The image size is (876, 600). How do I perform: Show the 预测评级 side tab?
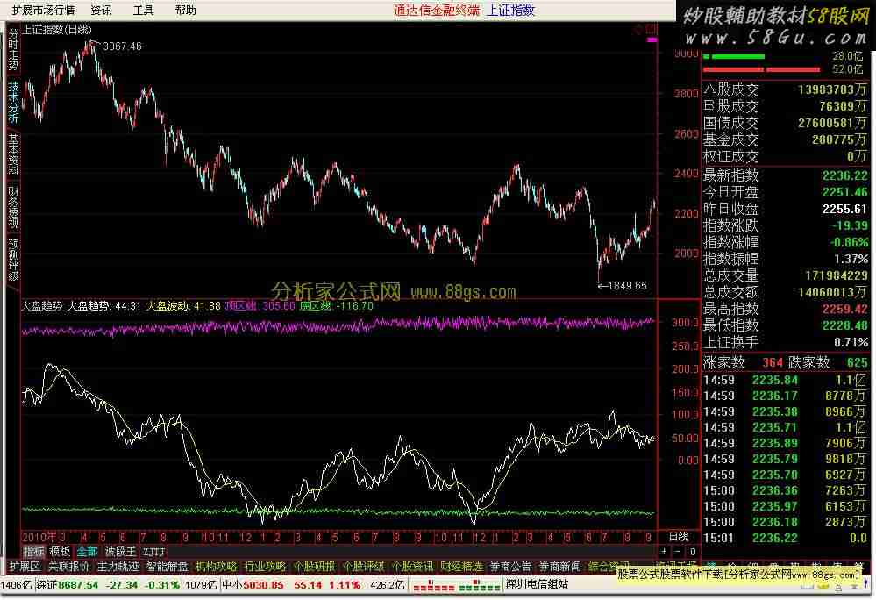coord(13,260)
